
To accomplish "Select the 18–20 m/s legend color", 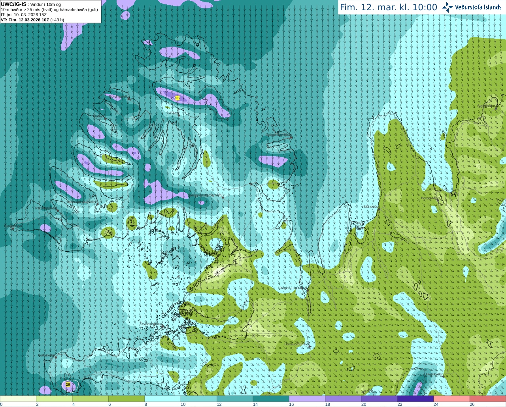I will [x=343, y=399].
